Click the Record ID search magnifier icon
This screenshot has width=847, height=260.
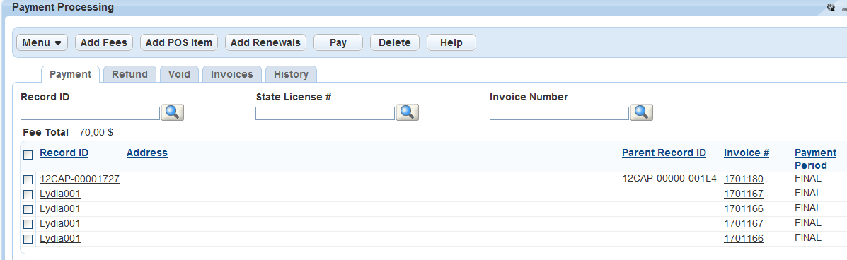pos(173,112)
